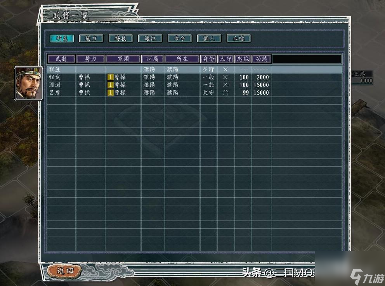Image resolution: width=385 pixels, height=286 pixels.
Task: Click 一般 status in 國淵's row
Action: 208,85
